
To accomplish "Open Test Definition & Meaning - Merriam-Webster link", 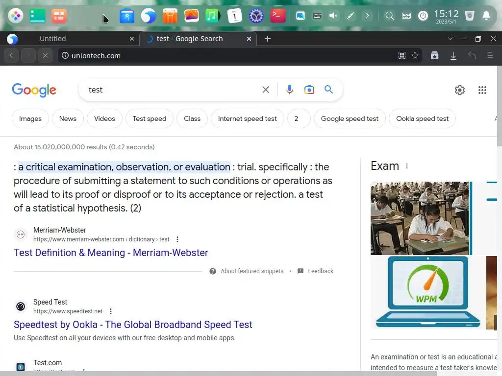I will [x=111, y=253].
